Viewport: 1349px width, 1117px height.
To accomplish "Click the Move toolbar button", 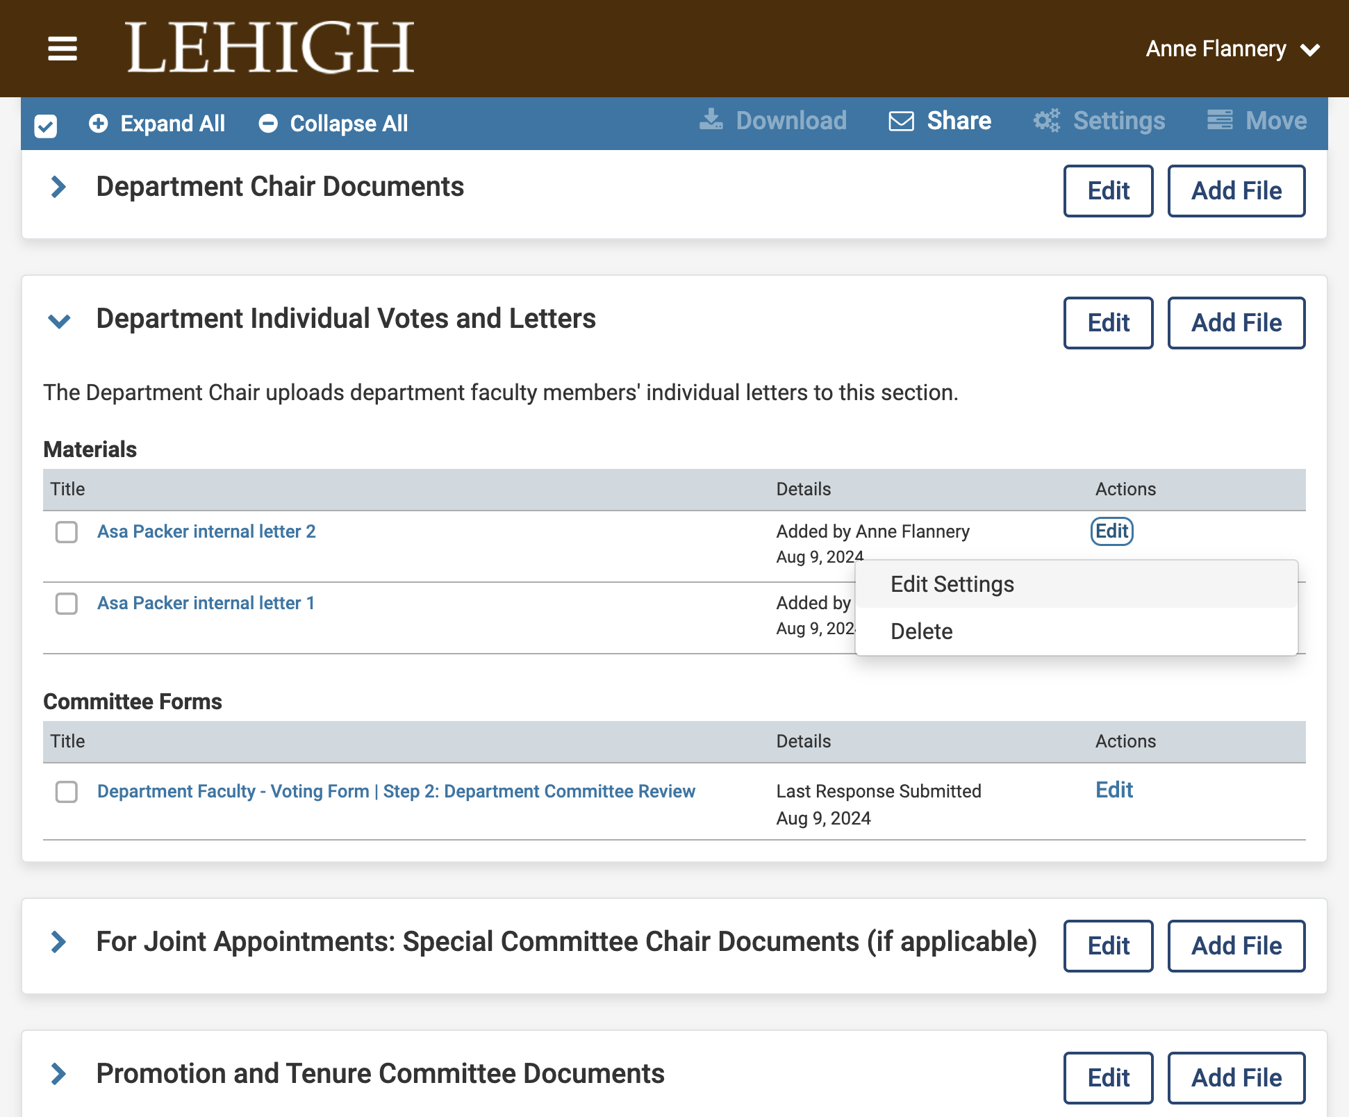I will 1257,121.
